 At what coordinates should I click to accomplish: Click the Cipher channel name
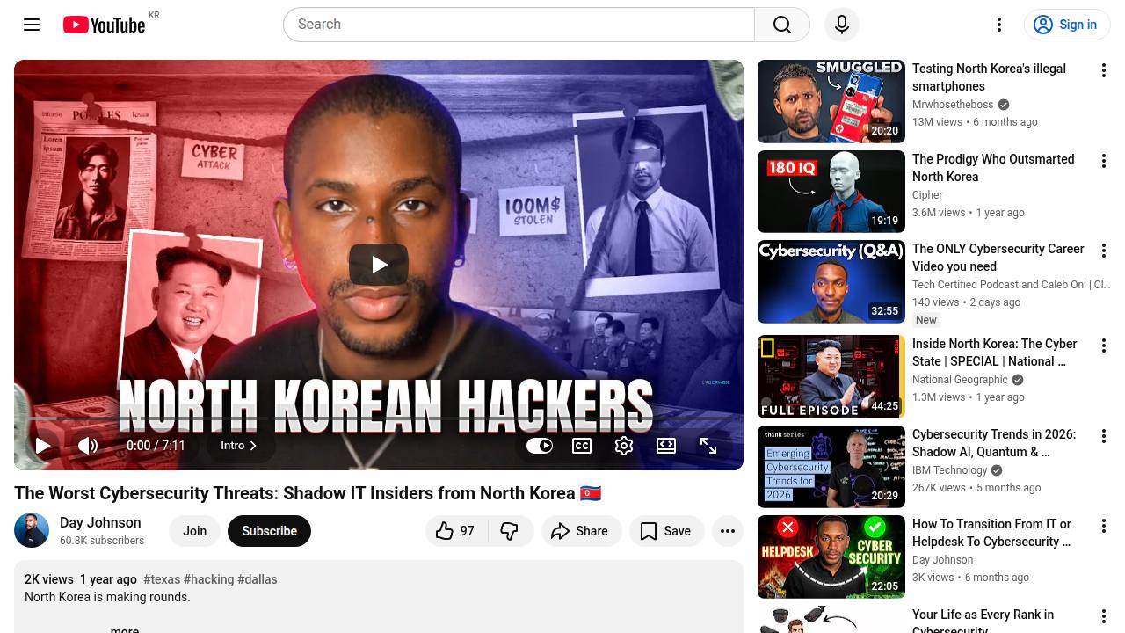927,195
